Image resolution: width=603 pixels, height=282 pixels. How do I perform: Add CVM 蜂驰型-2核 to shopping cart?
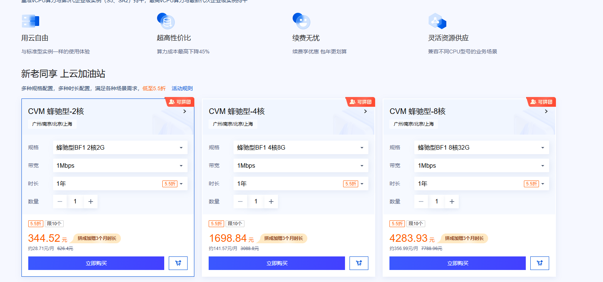click(x=178, y=263)
